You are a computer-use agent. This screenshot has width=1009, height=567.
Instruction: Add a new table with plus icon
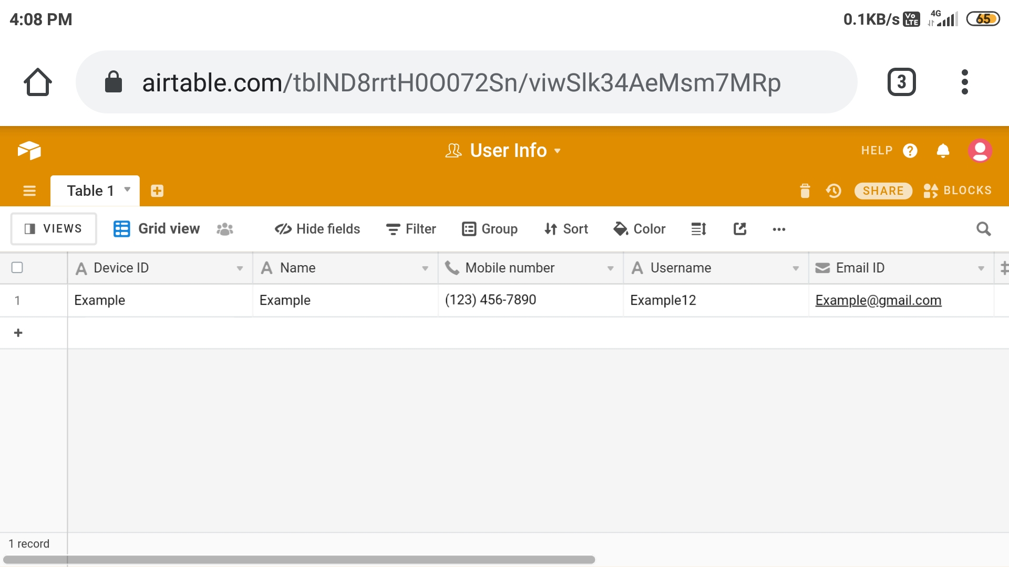157,191
